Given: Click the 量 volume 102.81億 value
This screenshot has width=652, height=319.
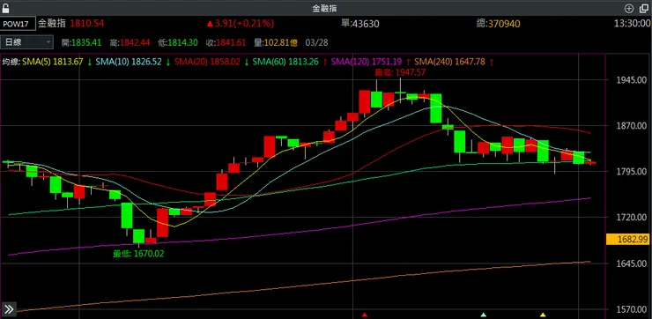Looking at the screenshot, I should click(x=277, y=42).
